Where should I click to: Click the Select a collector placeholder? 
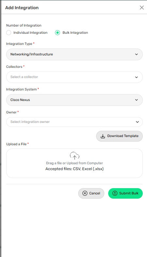coord(24,77)
